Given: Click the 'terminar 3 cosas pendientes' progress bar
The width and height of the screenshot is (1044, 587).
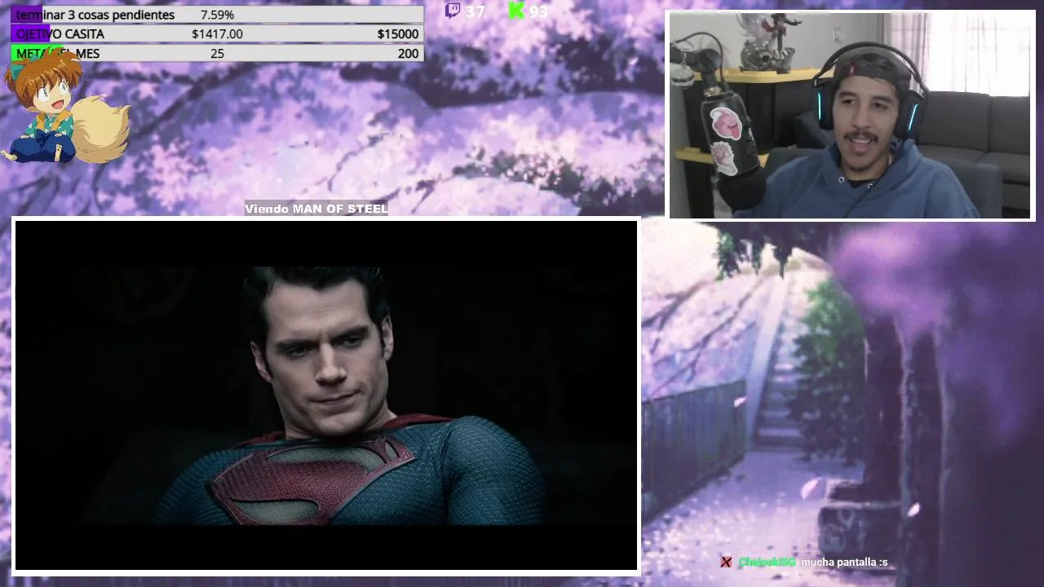Looking at the screenshot, I should click(217, 15).
